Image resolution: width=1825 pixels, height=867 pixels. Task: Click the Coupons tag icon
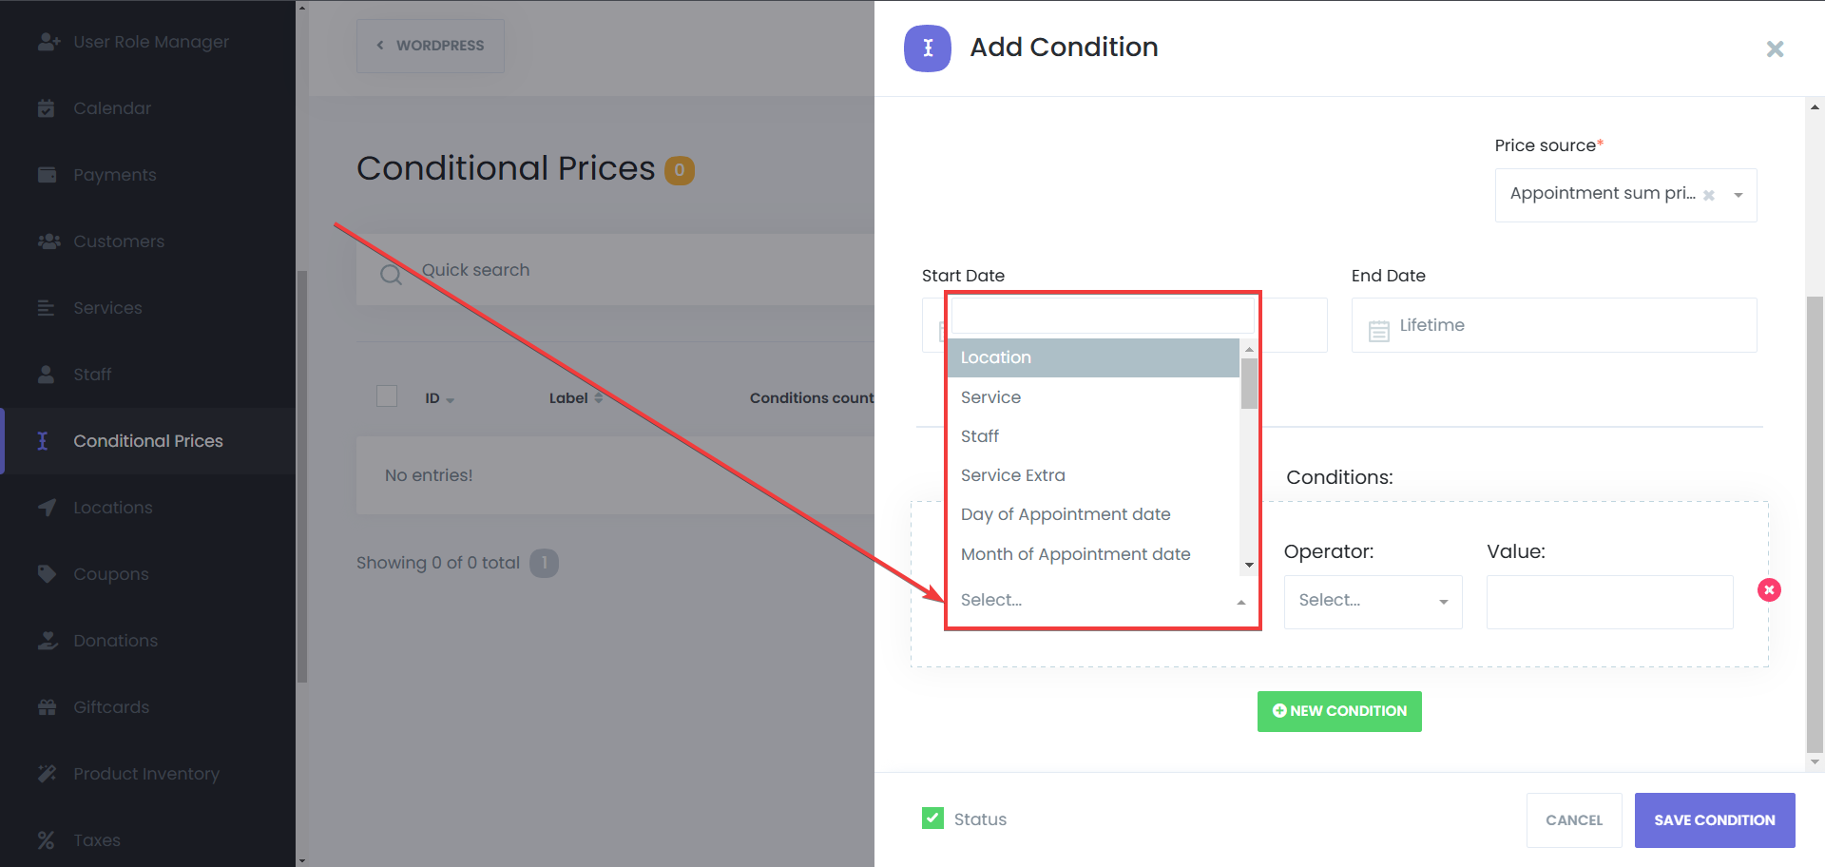[47, 574]
